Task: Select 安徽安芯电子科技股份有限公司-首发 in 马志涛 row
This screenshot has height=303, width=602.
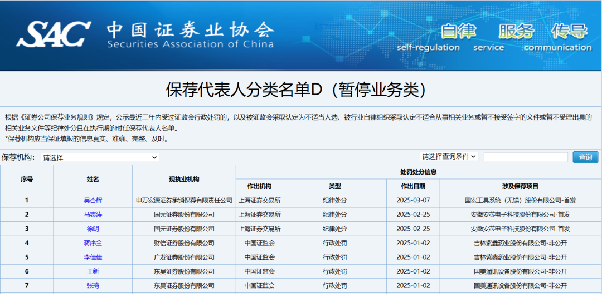Action: click(520, 215)
